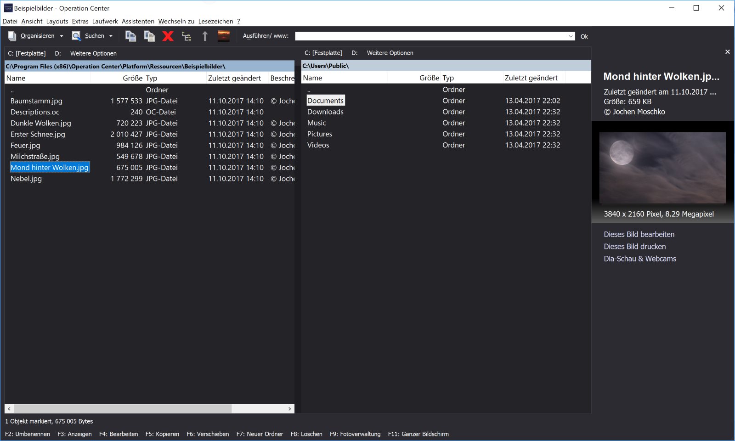The width and height of the screenshot is (735, 441).
Task: Select Milchstraße.jpg in left pane
Action: (x=35, y=157)
